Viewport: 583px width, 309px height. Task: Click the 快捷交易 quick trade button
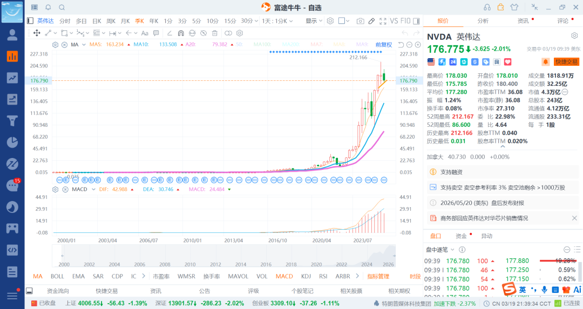pyautogui.click(x=567, y=61)
